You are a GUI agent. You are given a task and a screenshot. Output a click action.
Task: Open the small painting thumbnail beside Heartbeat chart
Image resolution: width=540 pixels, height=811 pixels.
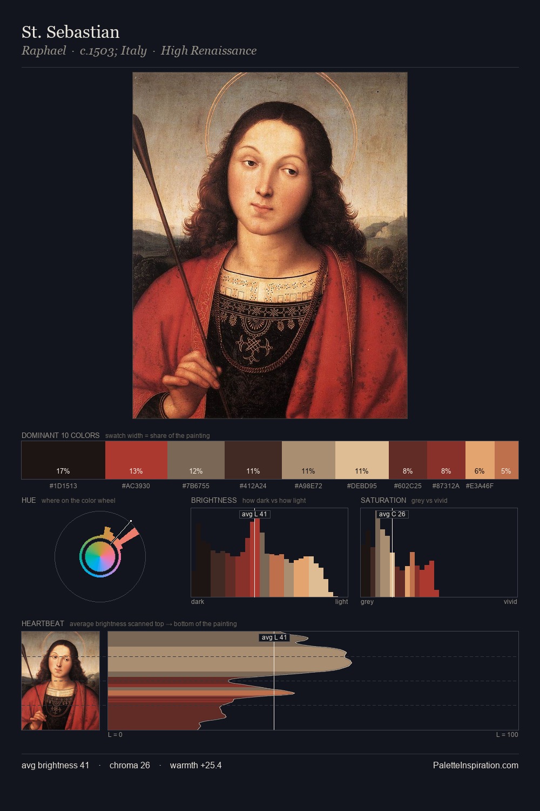tap(60, 681)
